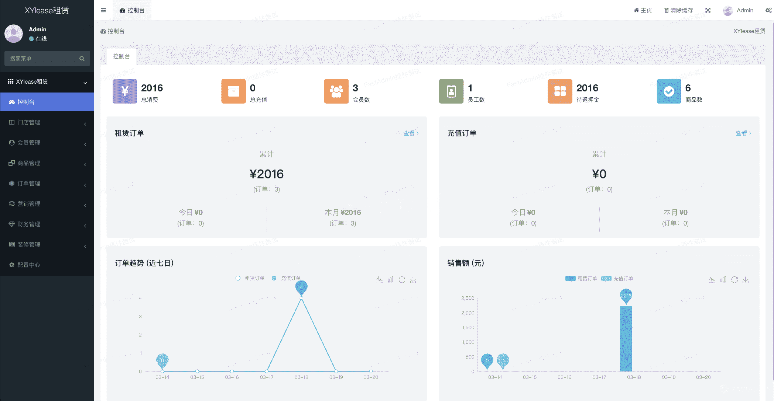This screenshot has height=401, width=774.
Task: Open the settings gears icon at top right
Action: (x=768, y=10)
